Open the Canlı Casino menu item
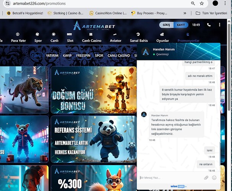The height and width of the screenshot is (191, 232). pos(91,40)
